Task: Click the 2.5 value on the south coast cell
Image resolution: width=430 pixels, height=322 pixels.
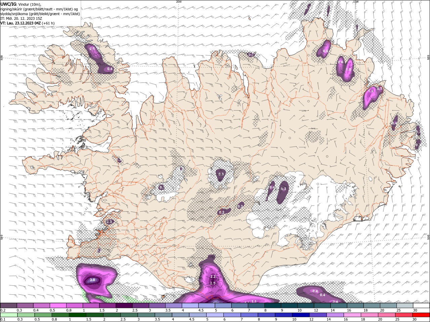Action: click(x=213, y=283)
